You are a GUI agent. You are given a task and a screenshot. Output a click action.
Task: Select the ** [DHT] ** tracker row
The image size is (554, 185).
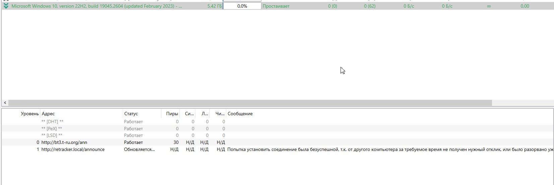point(52,122)
